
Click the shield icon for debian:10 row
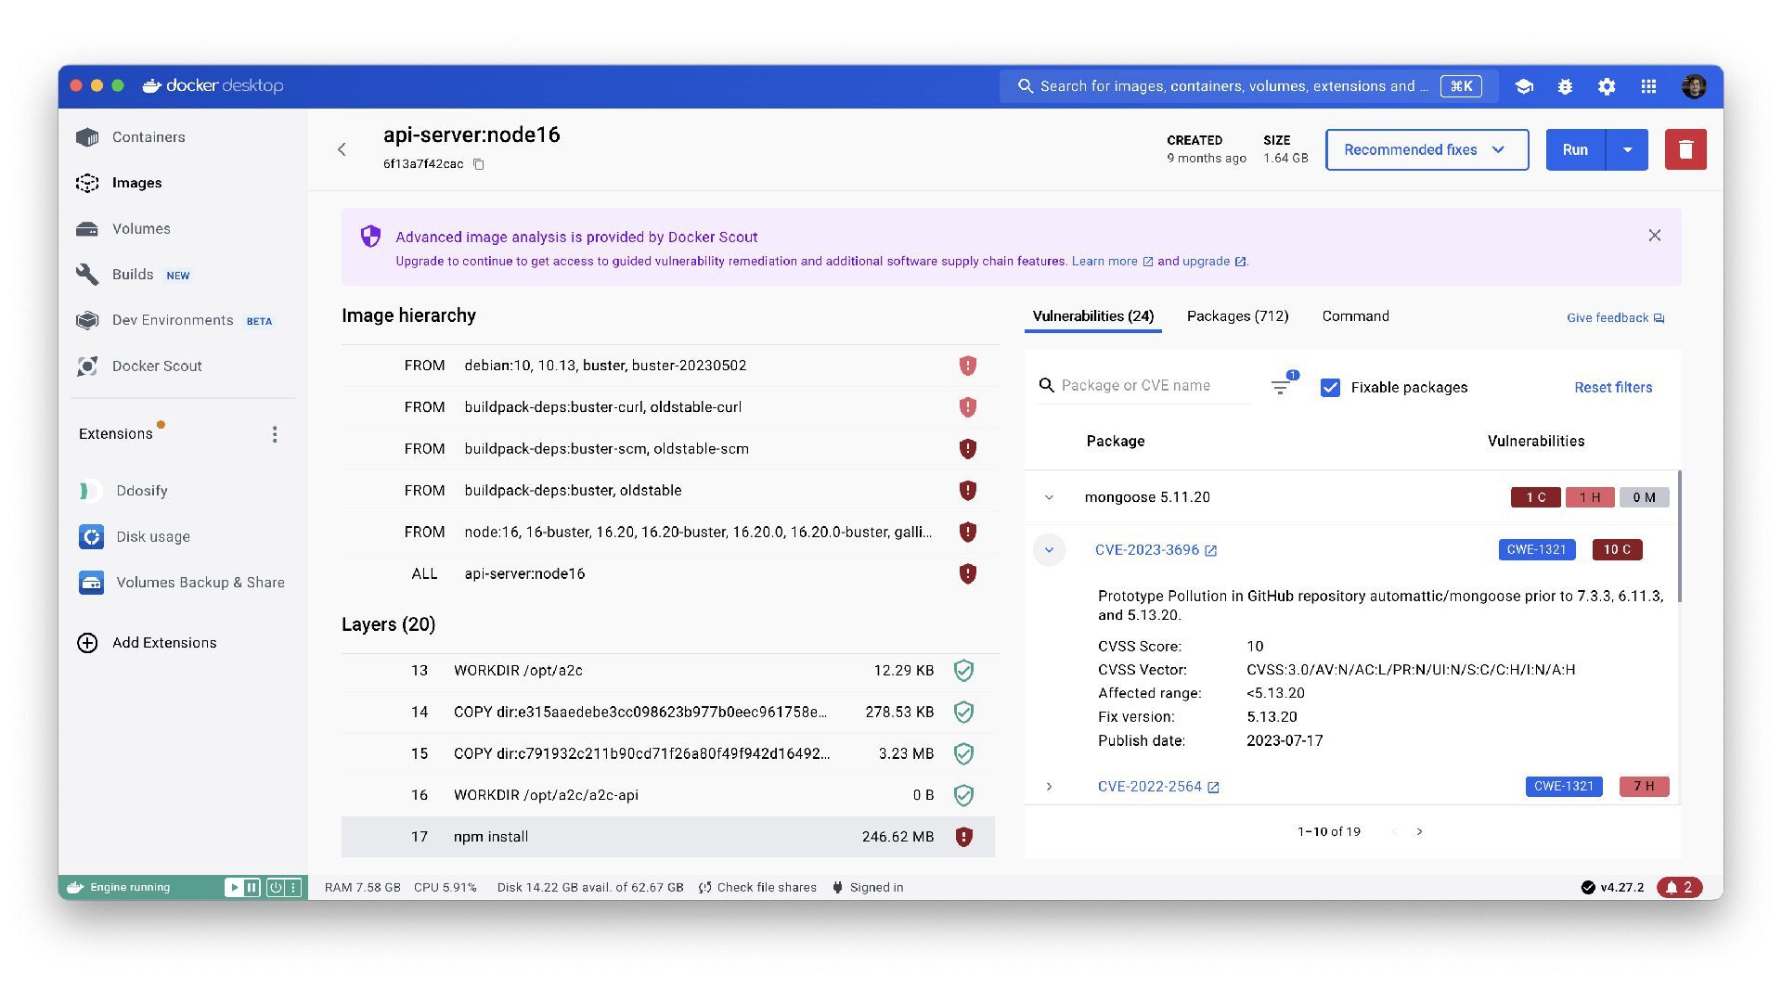967,366
